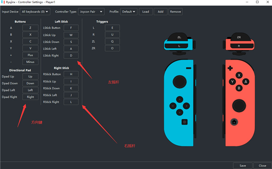
Task: Load the selected profile
Action: [146, 12]
